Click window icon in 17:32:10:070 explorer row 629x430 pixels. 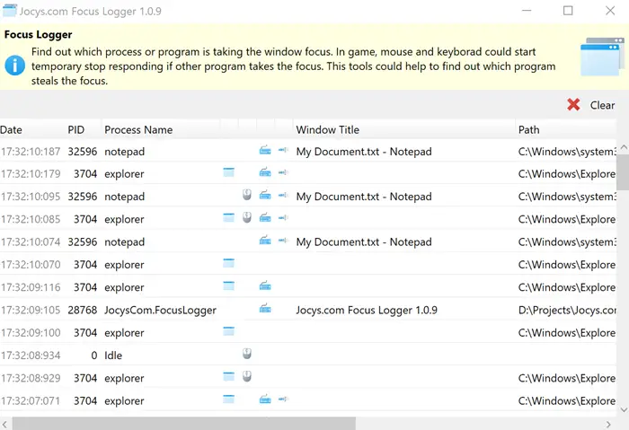pos(228,263)
